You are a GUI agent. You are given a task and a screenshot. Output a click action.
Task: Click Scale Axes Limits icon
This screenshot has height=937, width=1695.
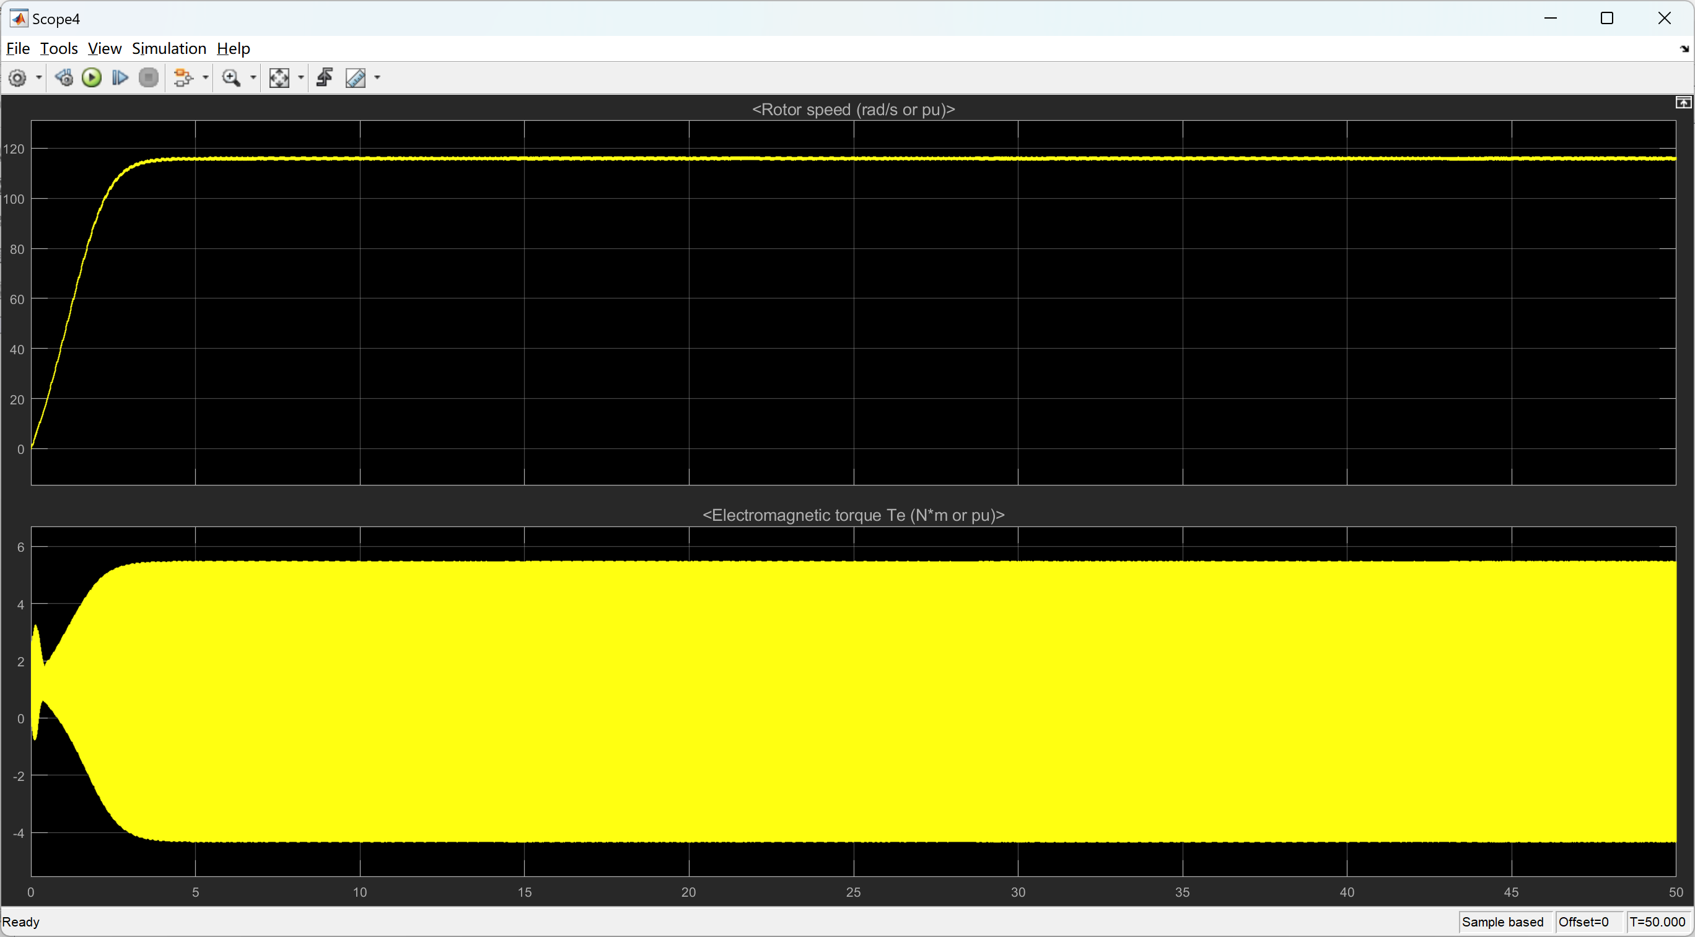pyautogui.click(x=279, y=78)
